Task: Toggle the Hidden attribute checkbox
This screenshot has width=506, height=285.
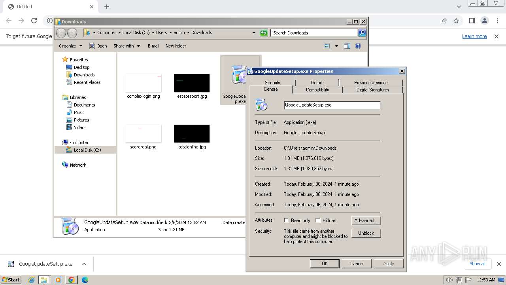Action: pyautogui.click(x=318, y=220)
